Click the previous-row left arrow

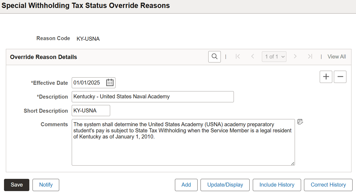tap(253, 56)
